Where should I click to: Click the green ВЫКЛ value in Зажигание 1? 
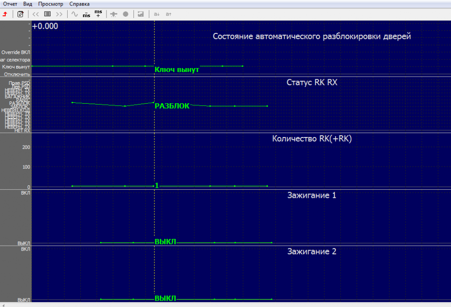166,242
